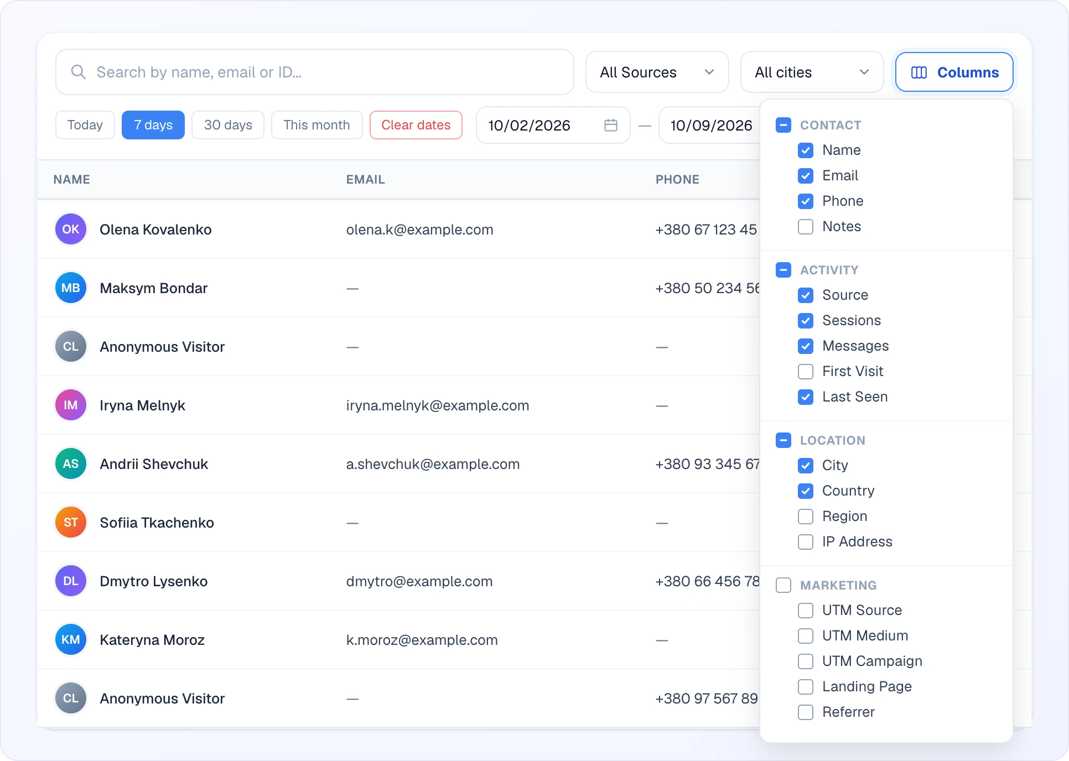
Task: Select the 7 days preset
Action: click(x=153, y=125)
